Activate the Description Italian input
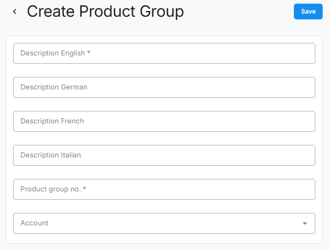Viewport: 330px width, 250px height. click(164, 155)
